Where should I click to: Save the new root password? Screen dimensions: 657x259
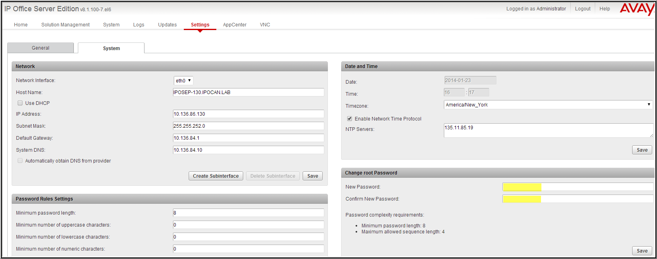[x=642, y=251]
